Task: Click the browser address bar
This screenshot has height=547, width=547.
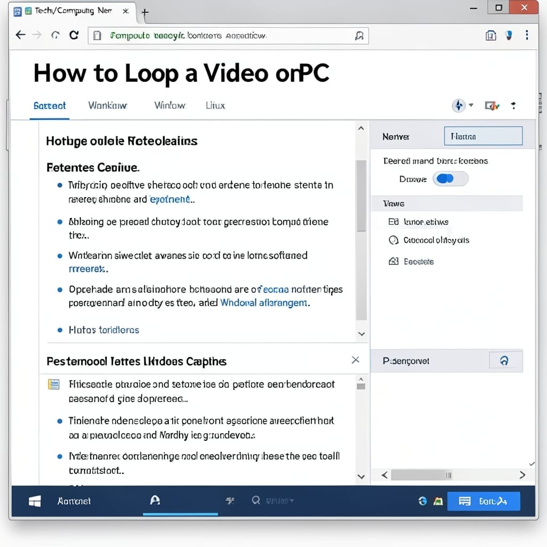Action: [228, 36]
